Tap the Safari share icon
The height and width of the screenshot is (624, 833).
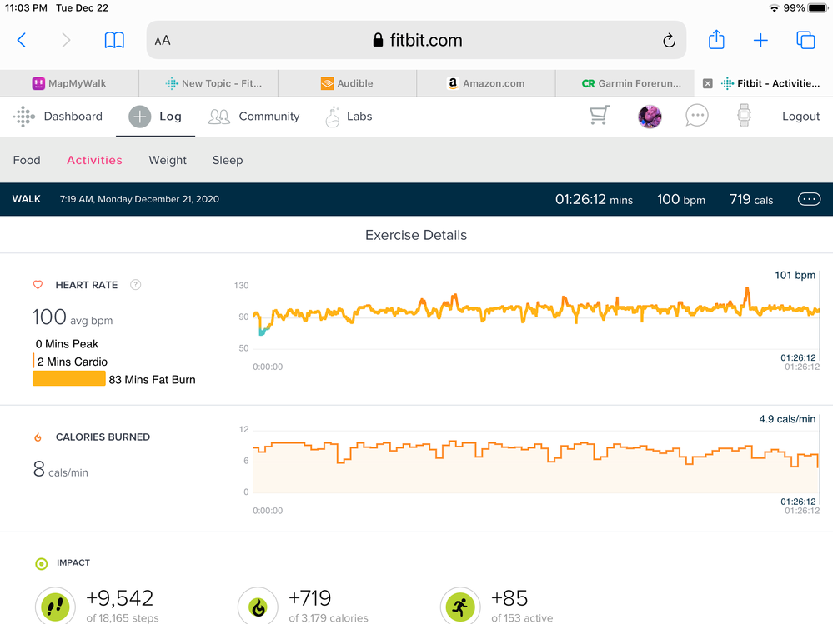(716, 40)
